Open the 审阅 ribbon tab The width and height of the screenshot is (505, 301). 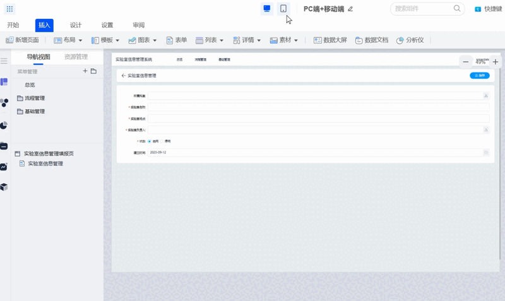[x=138, y=25]
